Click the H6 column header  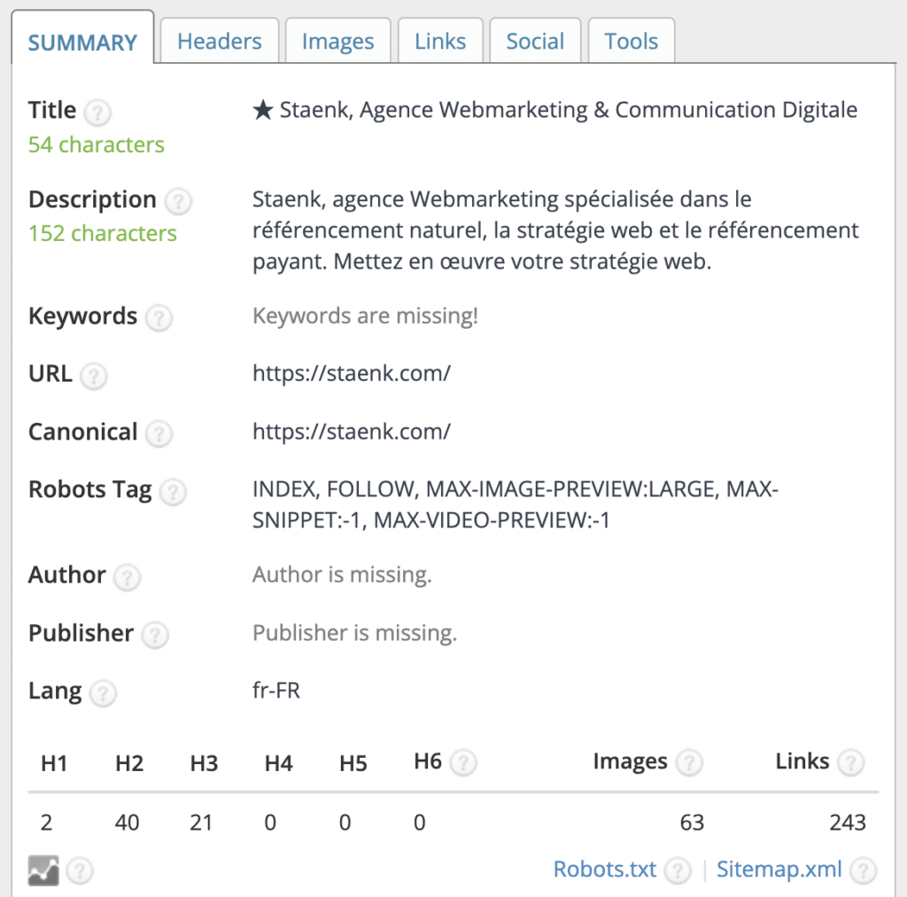[x=428, y=761]
